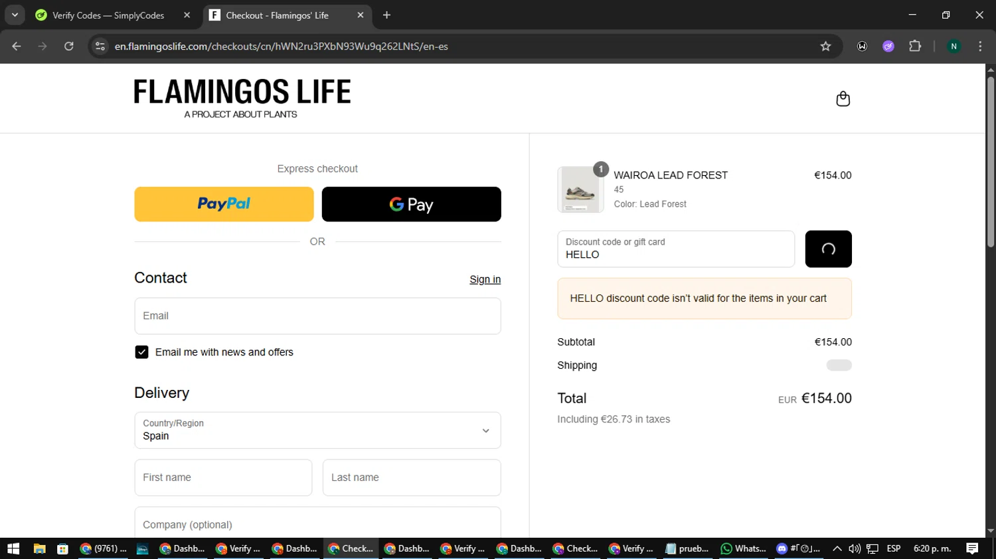This screenshot has width=996, height=559.
Task: Open the shopping bag cart icon
Action: click(x=843, y=99)
